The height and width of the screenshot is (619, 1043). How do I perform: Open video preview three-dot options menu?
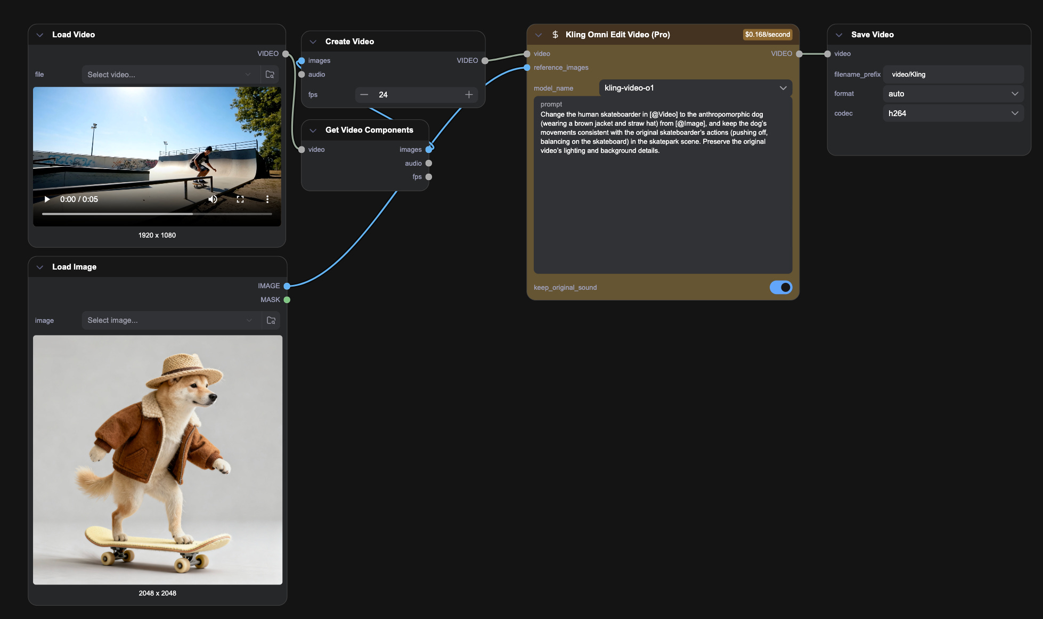[x=267, y=199]
